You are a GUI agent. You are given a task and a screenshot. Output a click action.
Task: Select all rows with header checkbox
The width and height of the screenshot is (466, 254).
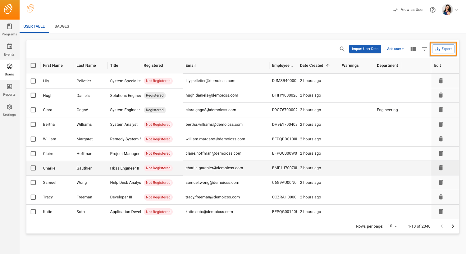[x=33, y=66]
